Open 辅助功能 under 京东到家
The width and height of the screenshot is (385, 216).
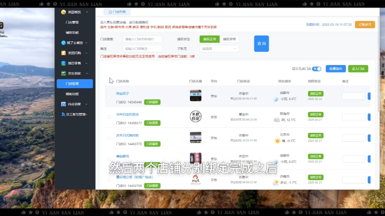(72, 94)
